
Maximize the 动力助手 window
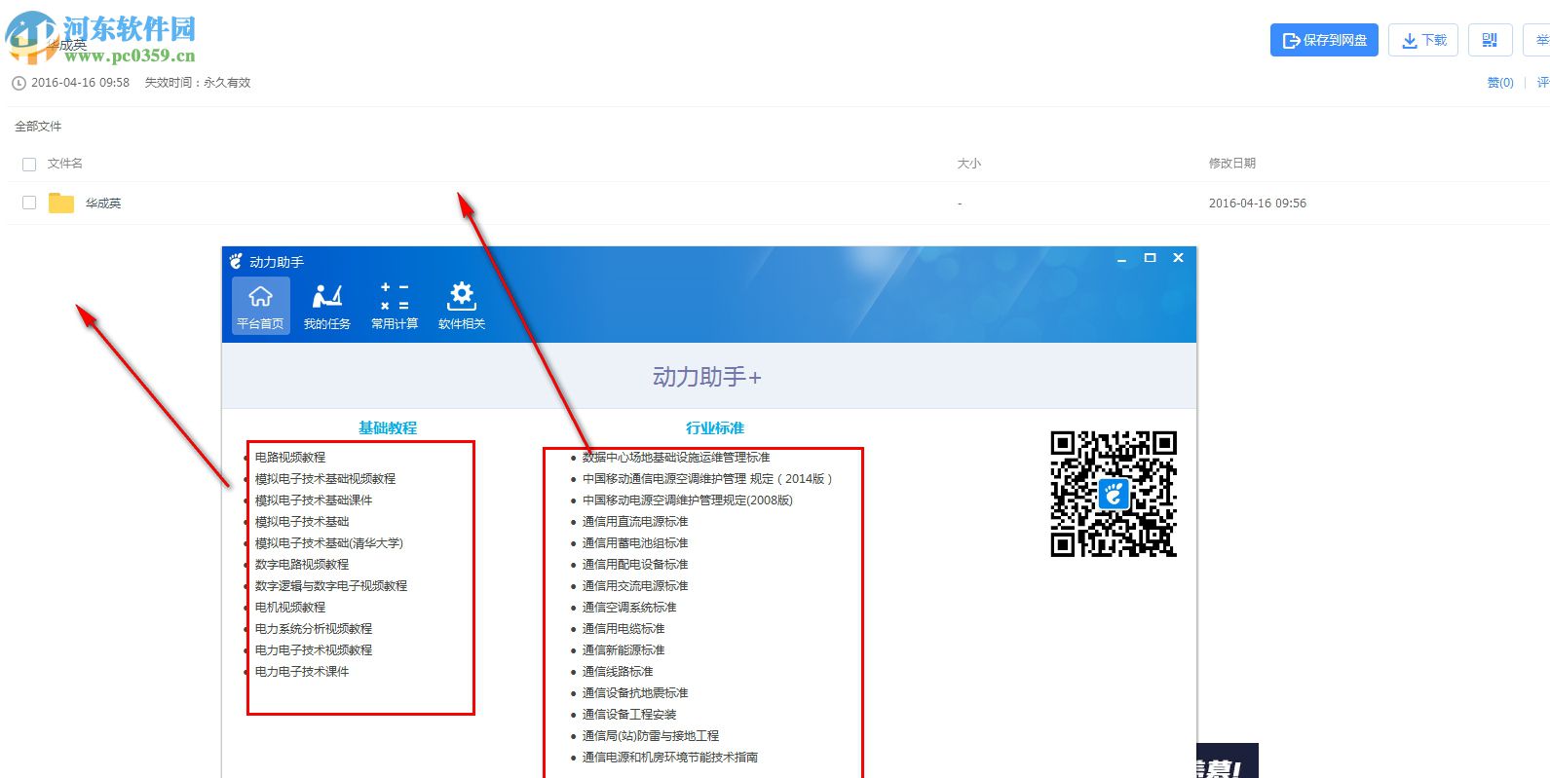pyautogui.click(x=1150, y=258)
